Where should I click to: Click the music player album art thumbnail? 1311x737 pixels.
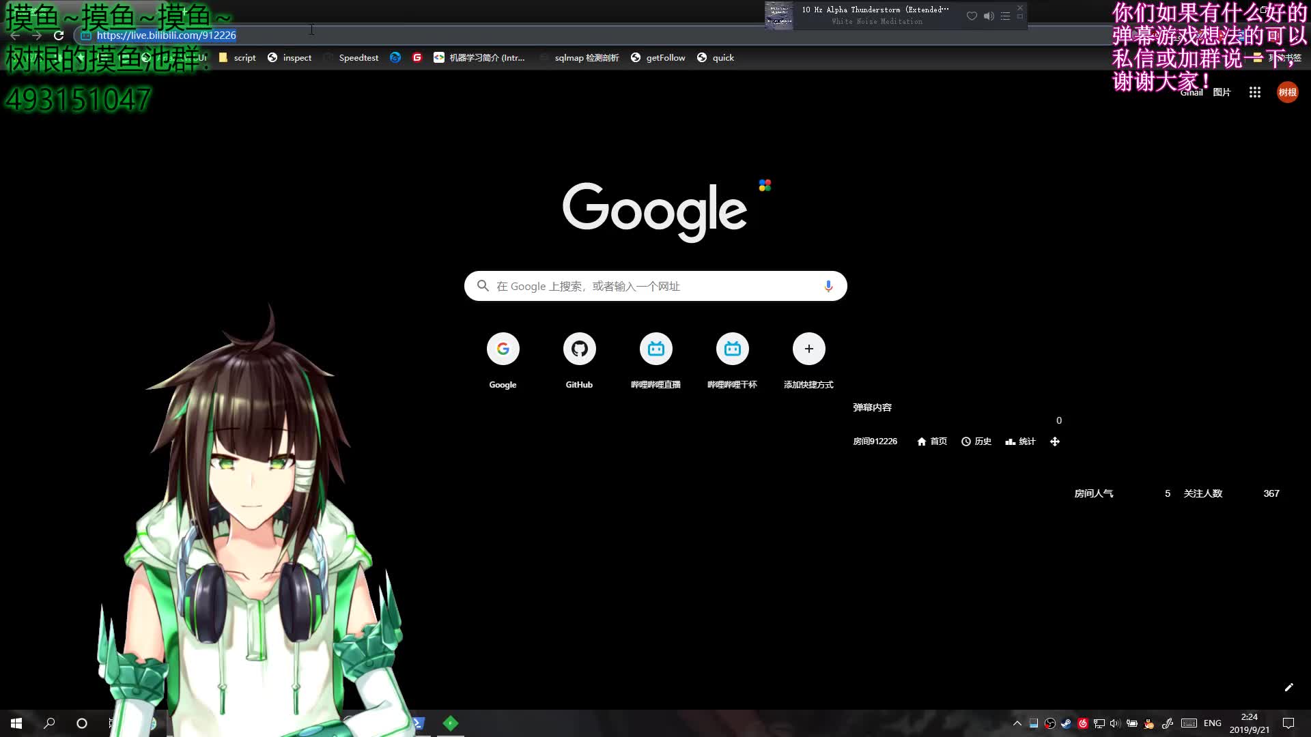(779, 16)
